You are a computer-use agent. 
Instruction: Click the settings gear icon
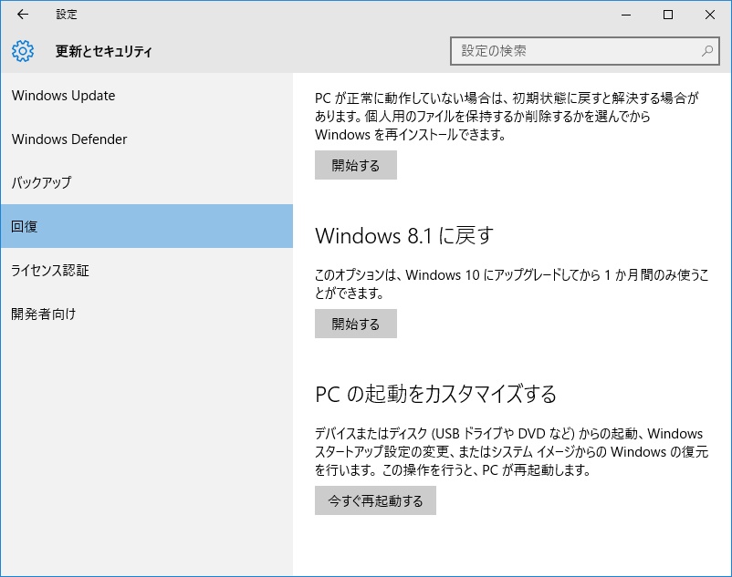click(x=23, y=51)
